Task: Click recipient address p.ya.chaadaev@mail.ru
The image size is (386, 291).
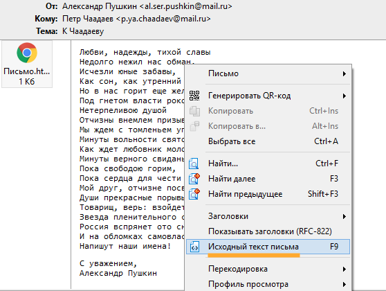Action: click(x=164, y=19)
